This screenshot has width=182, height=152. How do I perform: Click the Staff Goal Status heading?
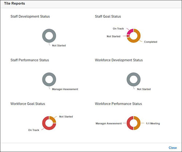pyautogui.click(x=108, y=16)
